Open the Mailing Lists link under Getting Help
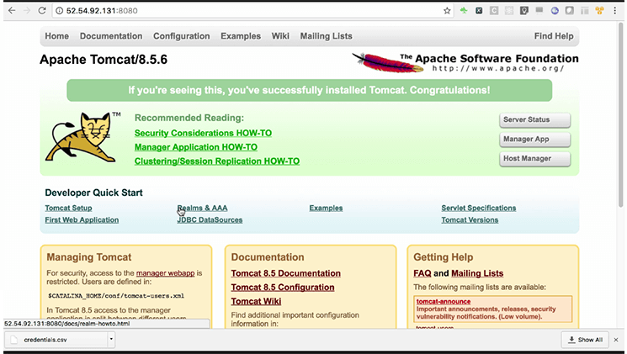The width and height of the screenshot is (627, 354). (x=477, y=273)
